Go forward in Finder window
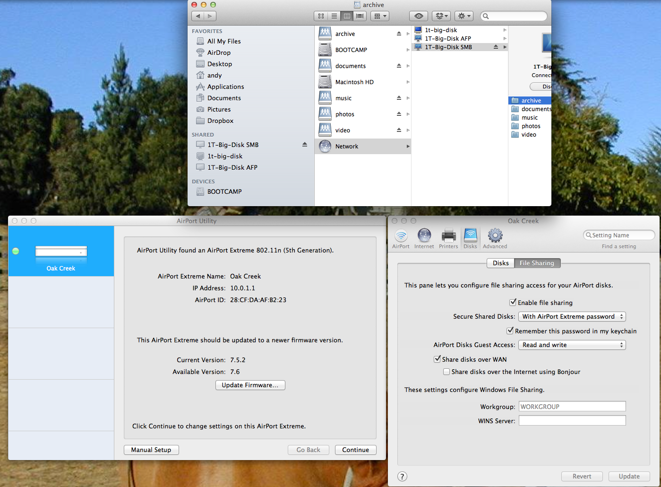This screenshot has height=487, width=661. (210, 16)
